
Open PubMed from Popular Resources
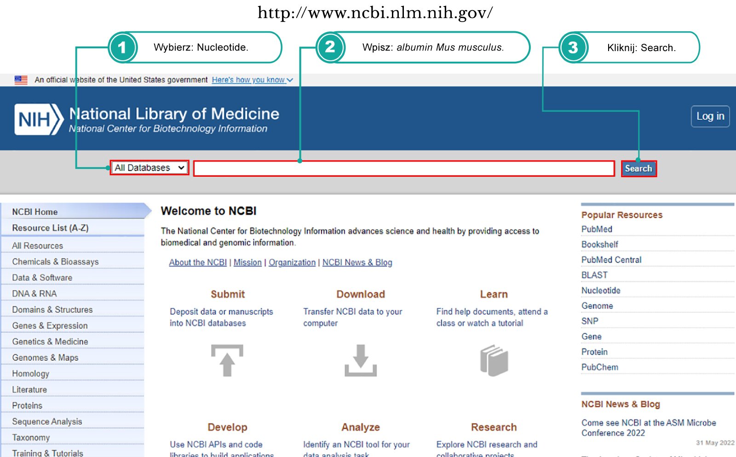[597, 229]
